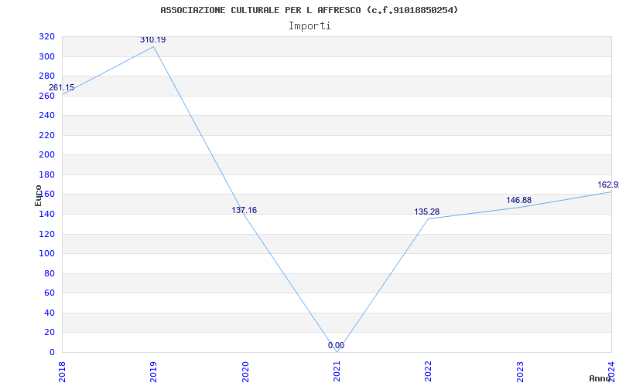Click the 146.88 data label
619x386 pixels.
(x=518, y=200)
